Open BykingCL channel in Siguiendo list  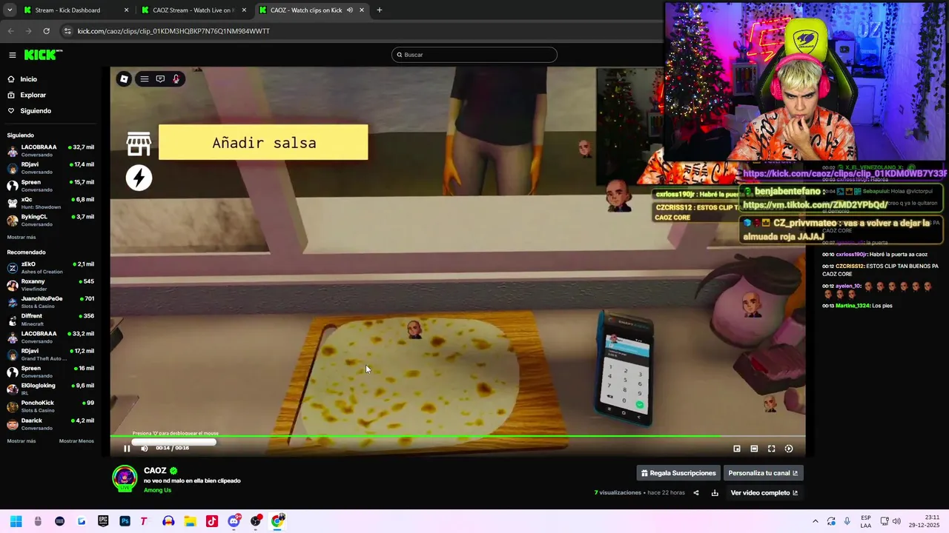[50, 220]
